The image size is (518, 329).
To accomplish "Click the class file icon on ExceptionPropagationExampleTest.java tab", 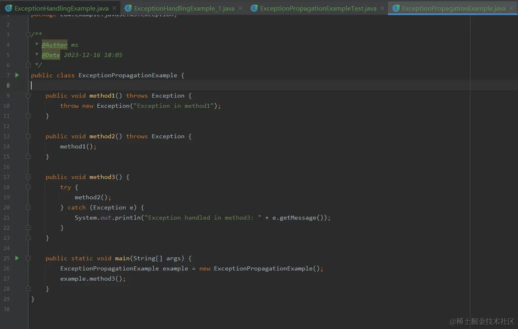I will point(254,8).
